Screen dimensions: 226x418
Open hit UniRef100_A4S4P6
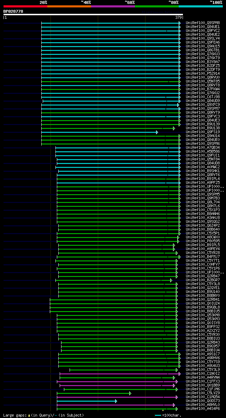[203, 409]
